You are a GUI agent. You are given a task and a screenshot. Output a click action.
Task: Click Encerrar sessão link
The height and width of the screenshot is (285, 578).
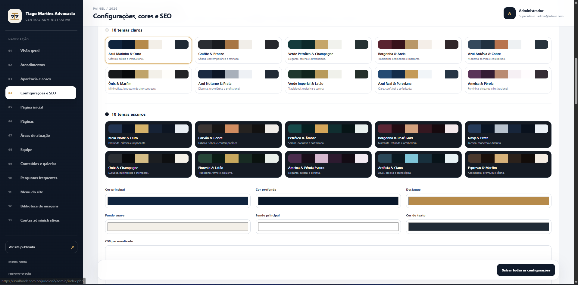(20, 274)
